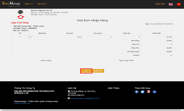
Task: Switch language with the UK flag icon
Action: coord(171,4)
